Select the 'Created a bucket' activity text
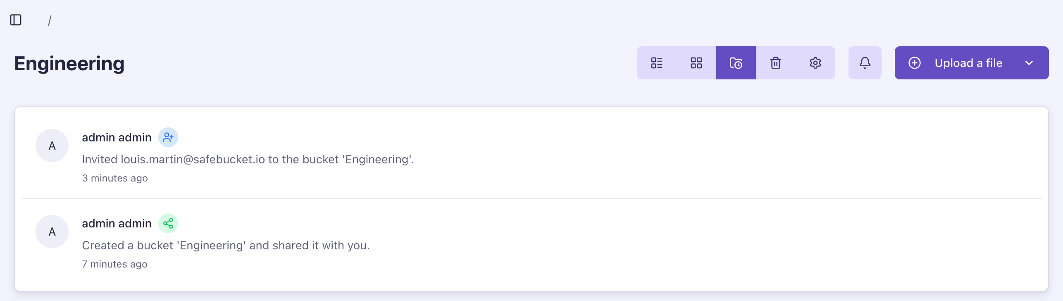 pos(226,246)
